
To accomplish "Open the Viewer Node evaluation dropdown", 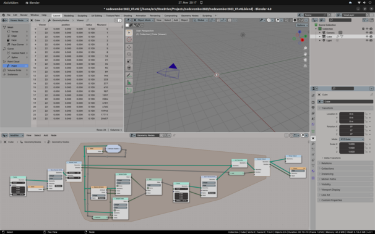I will tap(19, 20).
